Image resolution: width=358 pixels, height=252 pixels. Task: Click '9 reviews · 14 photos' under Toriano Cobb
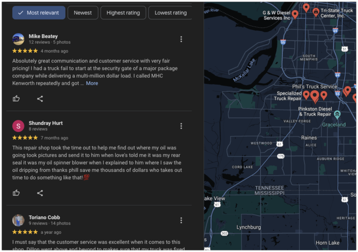(x=50, y=223)
